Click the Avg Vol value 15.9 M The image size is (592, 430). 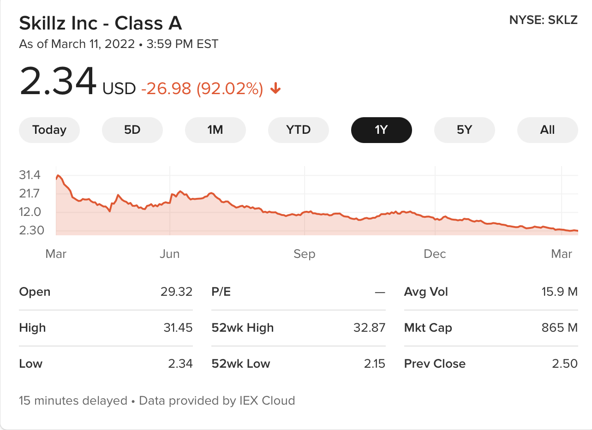(559, 292)
